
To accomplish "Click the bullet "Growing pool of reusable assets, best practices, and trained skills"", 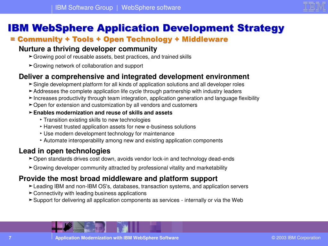I will tap(112, 57).
